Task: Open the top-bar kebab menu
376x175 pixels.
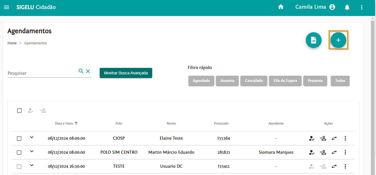Action: [362, 7]
